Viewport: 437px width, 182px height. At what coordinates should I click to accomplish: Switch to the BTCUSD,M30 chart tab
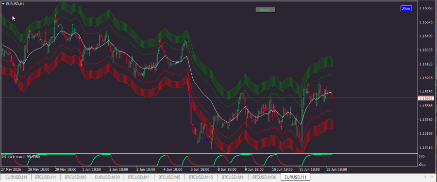click(x=265, y=177)
